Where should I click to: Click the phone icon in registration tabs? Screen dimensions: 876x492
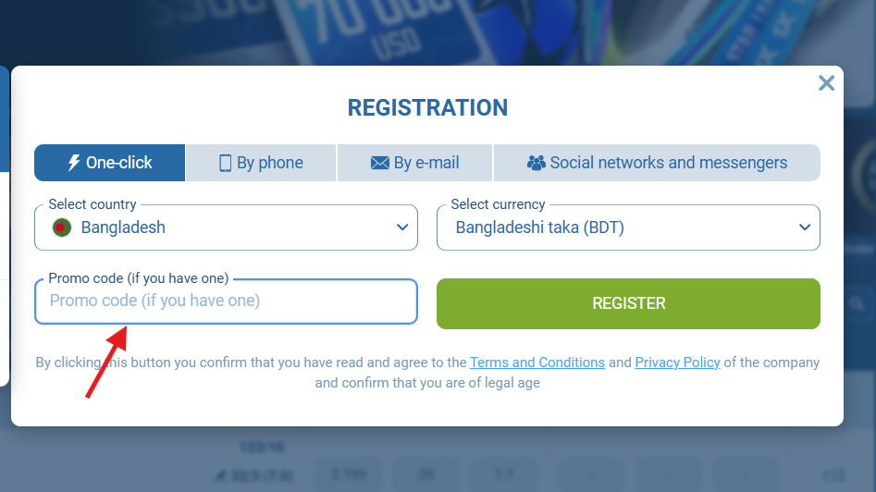(x=225, y=163)
